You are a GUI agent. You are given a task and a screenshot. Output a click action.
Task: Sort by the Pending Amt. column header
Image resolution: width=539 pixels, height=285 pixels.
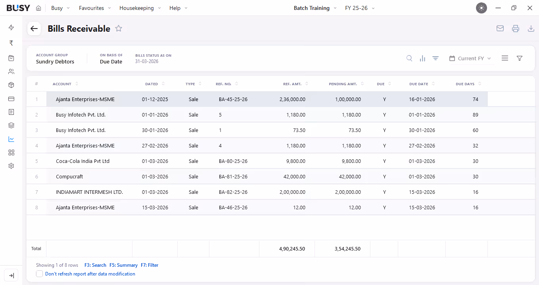346,84
